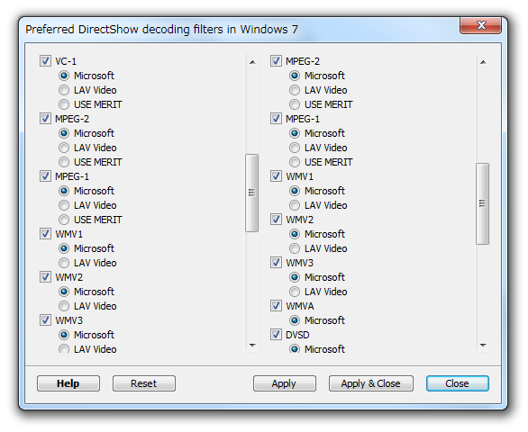
Task: Click right list scroll up arrow
Action: (x=483, y=62)
